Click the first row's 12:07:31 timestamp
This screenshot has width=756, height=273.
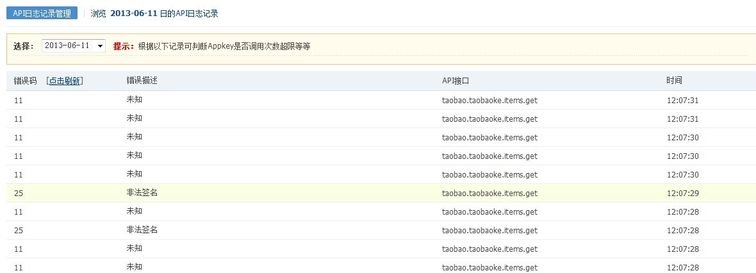(x=682, y=100)
